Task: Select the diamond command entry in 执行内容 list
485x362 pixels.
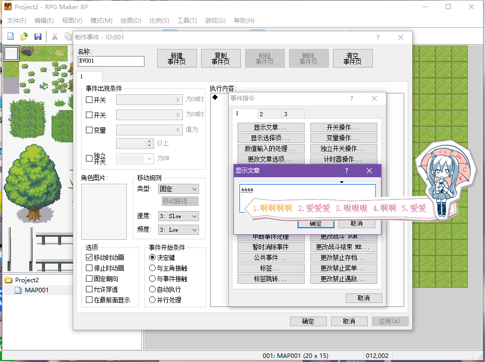Action: pyautogui.click(x=215, y=97)
